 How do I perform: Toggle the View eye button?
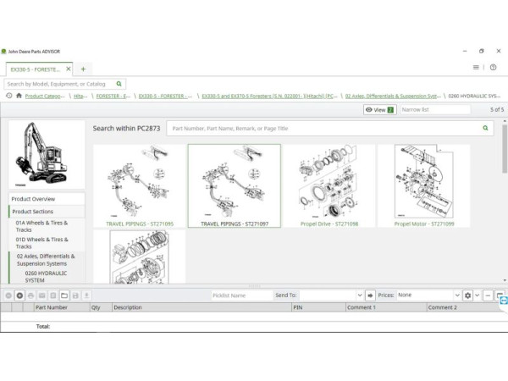[x=379, y=110]
